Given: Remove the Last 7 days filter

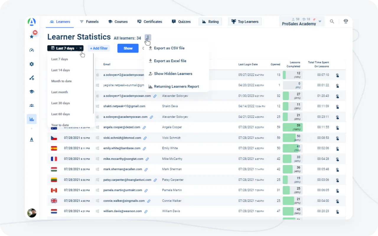Looking at the screenshot, I should (x=81, y=48).
